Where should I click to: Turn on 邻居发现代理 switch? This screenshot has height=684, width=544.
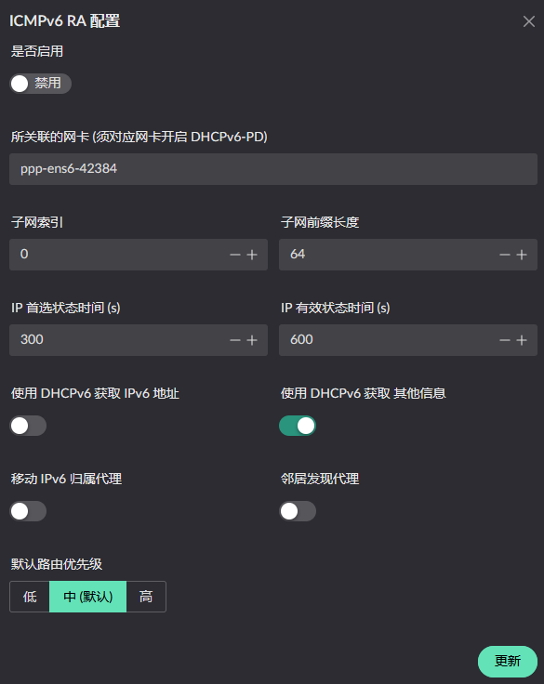(298, 511)
